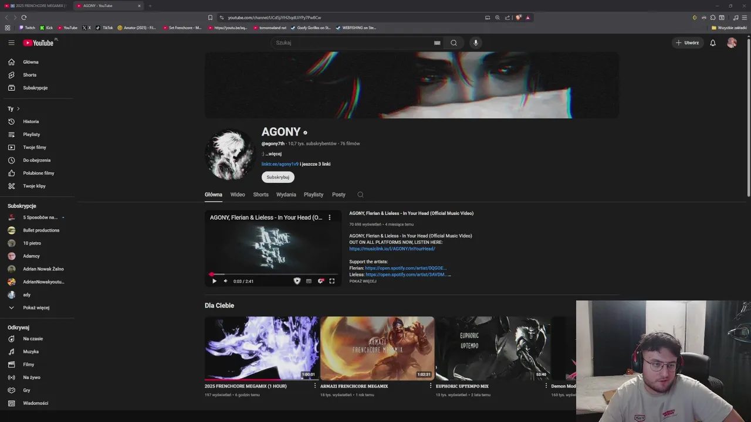This screenshot has width=751, height=422.
Task: Seek on the featured video progress bar
Action: pos(273,274)
